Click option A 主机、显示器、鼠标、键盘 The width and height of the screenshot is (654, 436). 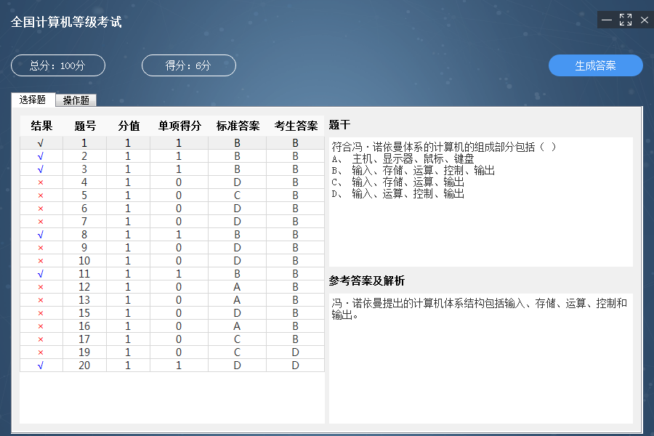(x=403, y=159)
